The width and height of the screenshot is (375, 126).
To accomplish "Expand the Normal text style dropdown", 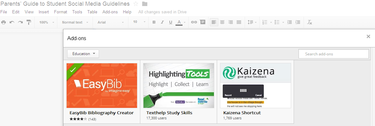I will tap(75, 22).
